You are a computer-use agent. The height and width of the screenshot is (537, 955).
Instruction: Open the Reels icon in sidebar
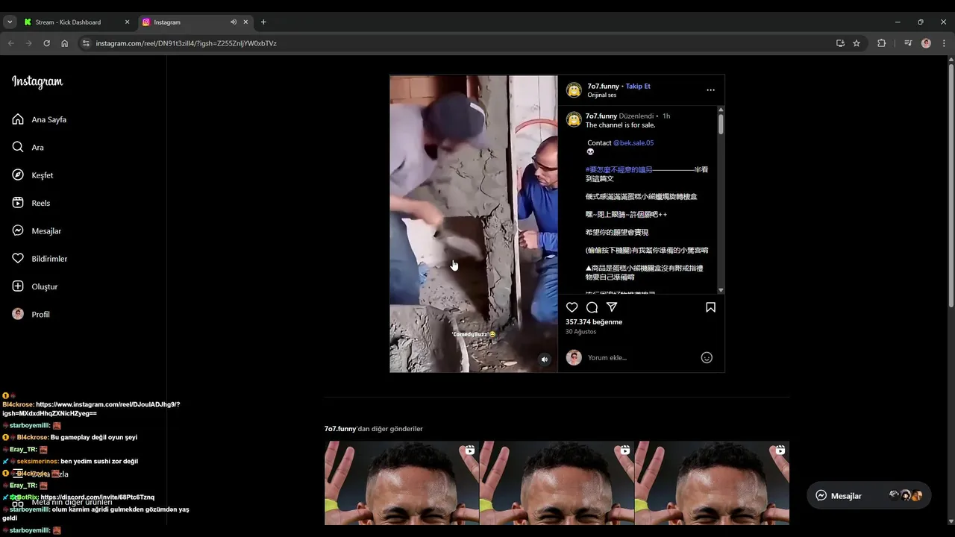[x=18, y=203]
